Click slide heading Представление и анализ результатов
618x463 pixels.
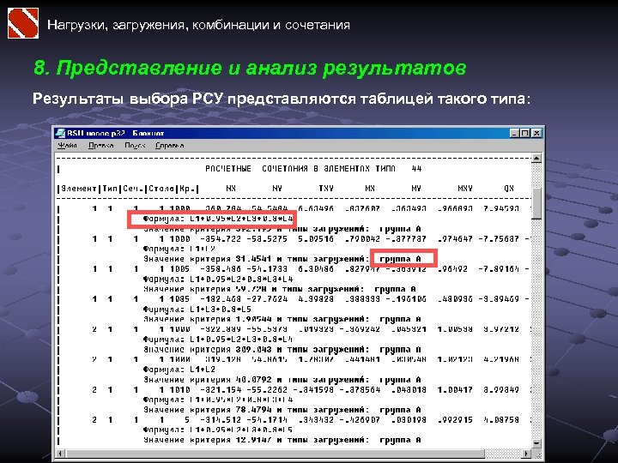pyautogui.click(x=250, y=68)
